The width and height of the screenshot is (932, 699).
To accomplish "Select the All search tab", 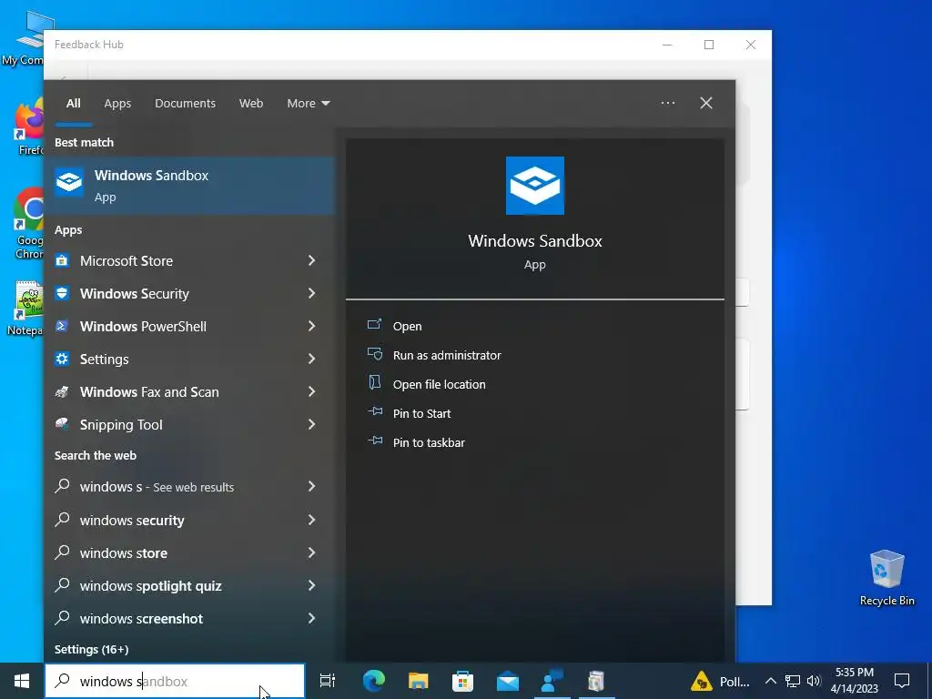I will point(73,103).
